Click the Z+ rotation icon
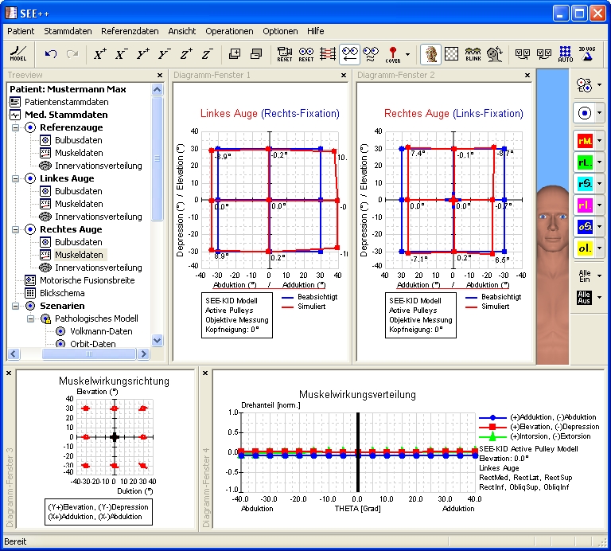This screenshot has width=611, height=551. tap(185, 54)
